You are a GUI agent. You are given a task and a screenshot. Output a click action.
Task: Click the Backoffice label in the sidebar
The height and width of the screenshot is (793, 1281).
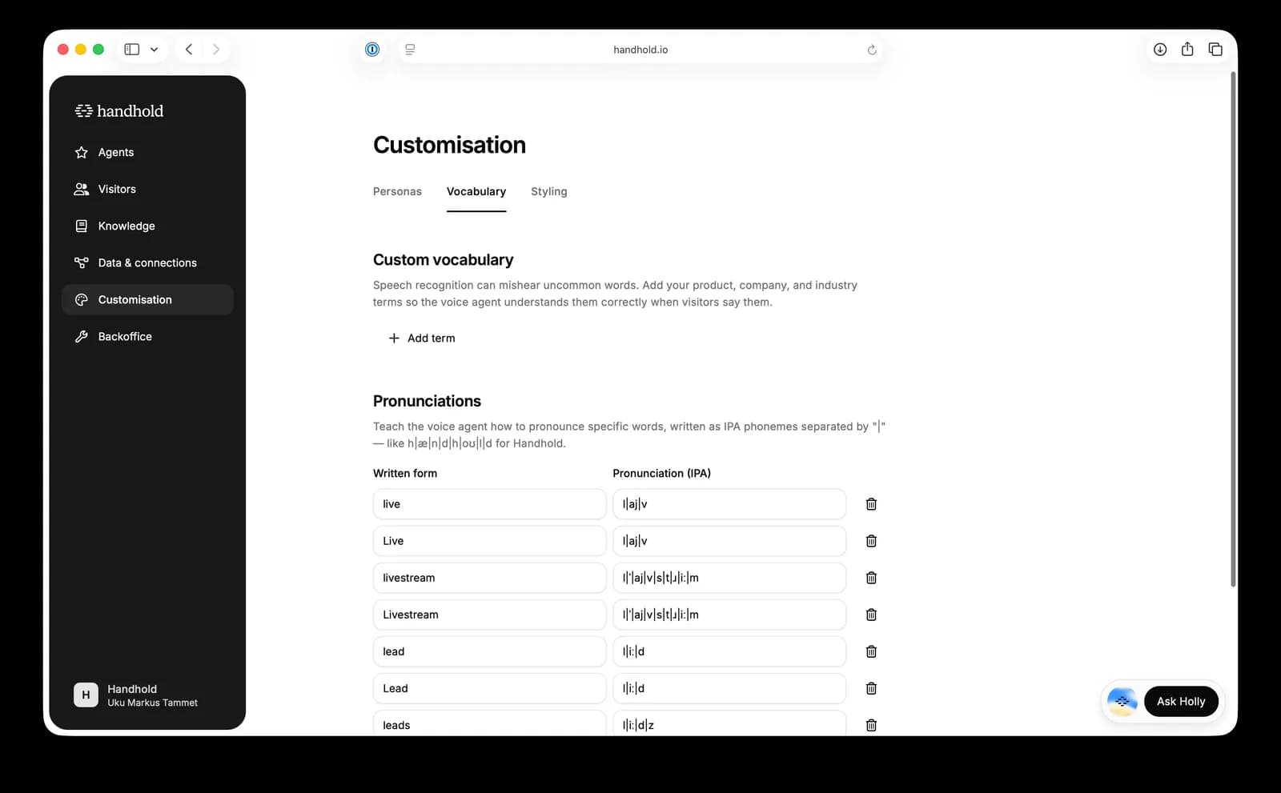(x=125, y=336)
